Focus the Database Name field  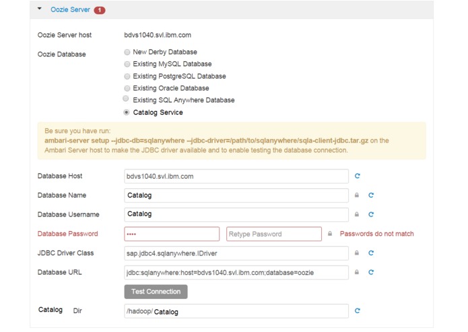click(x=236, y=196)
